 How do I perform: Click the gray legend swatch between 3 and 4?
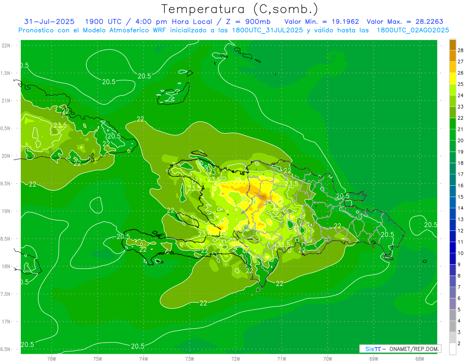click(453, 327)
